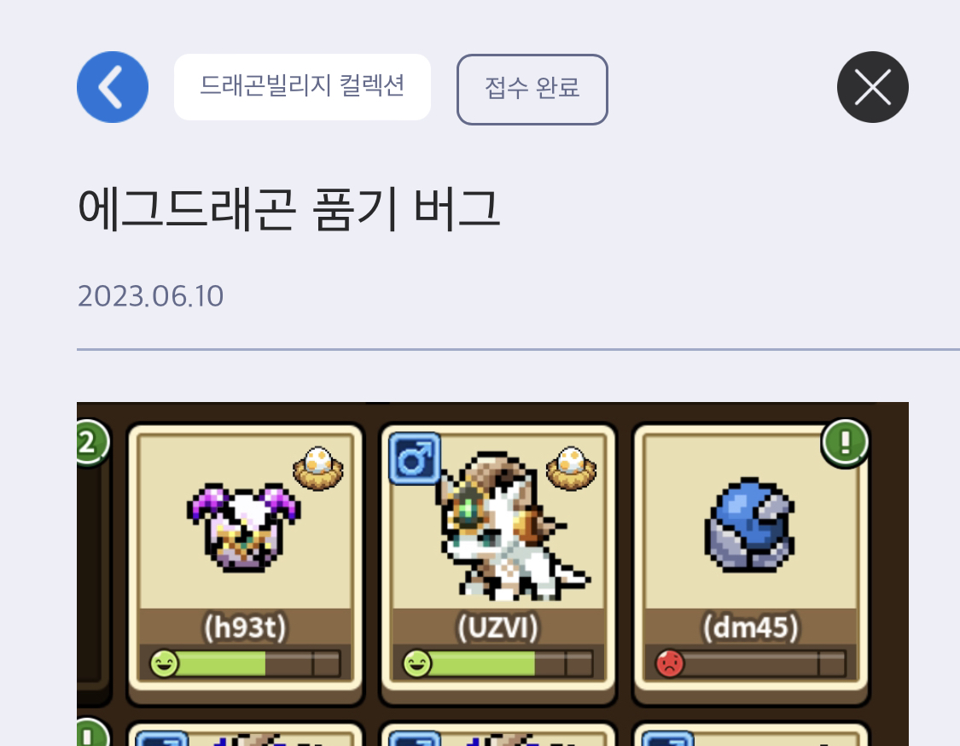The height and width of the screenshot is (746, 960).
Task: Click the post title 에그드래곤 품기 버그
Action: 289,209
